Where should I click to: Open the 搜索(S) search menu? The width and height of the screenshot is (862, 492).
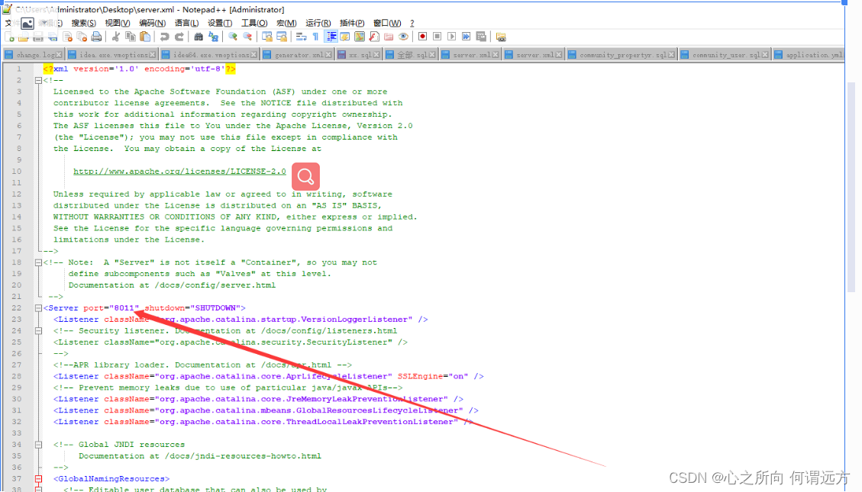tap(83, 23)
